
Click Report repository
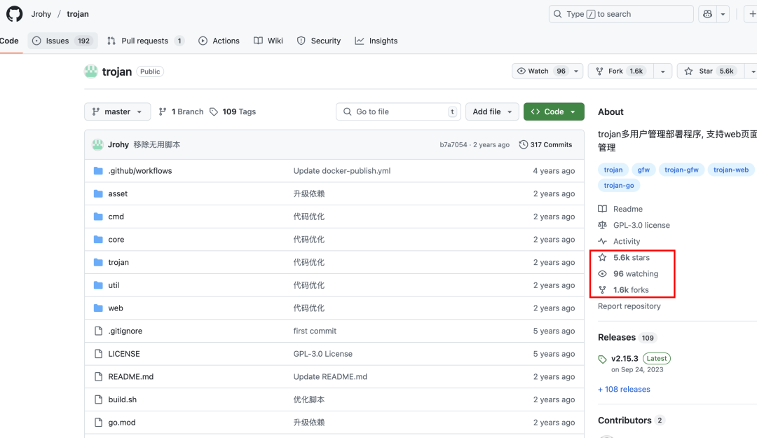[x=629, y=306]
